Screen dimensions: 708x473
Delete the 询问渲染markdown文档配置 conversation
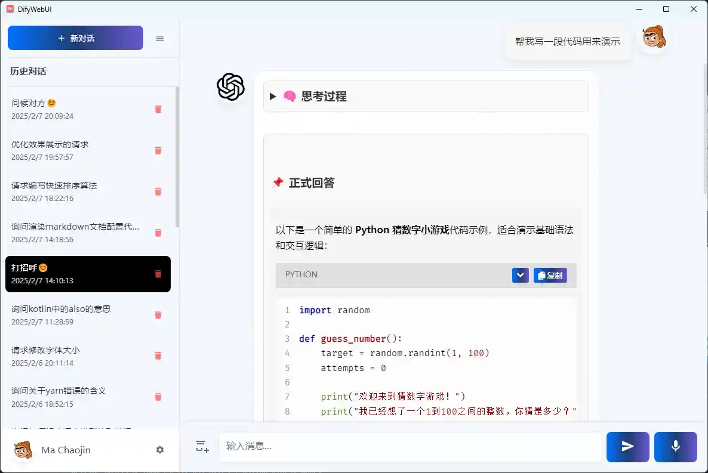click(158, 233)
